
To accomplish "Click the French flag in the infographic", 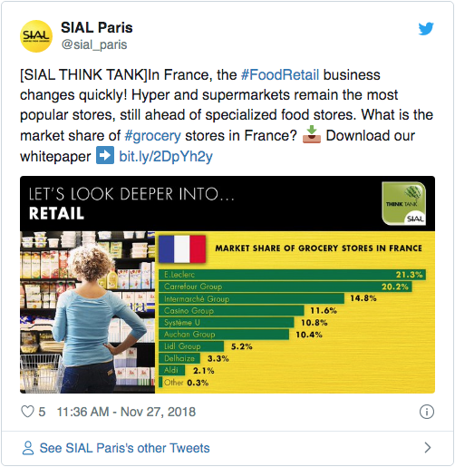I will click(x=182, y=248).
